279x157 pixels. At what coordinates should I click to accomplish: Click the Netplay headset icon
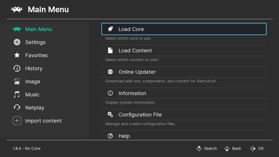click(17, 107)
